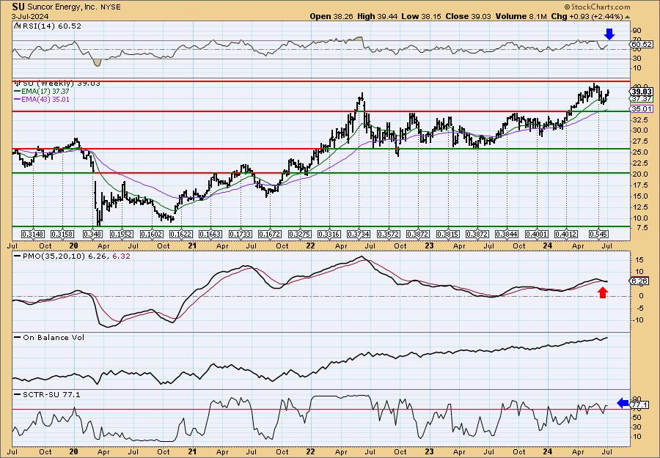
Task: Click the RSI(14) panel legend line icon
Action: 16,26
